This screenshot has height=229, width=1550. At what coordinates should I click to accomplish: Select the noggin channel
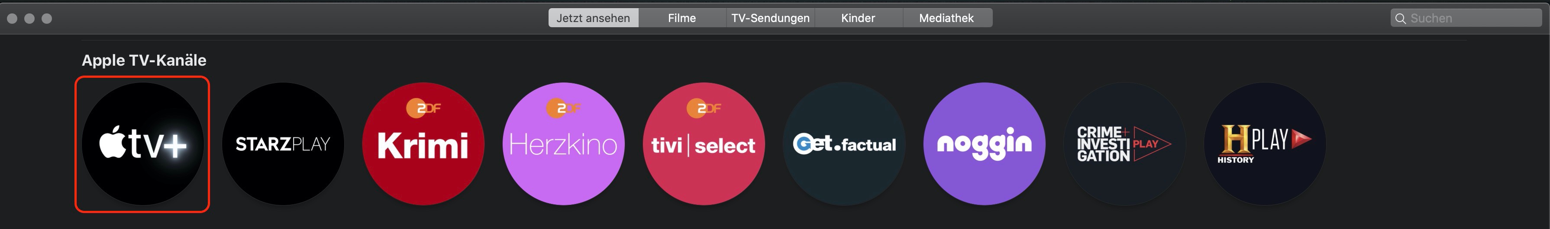[984, 144]
